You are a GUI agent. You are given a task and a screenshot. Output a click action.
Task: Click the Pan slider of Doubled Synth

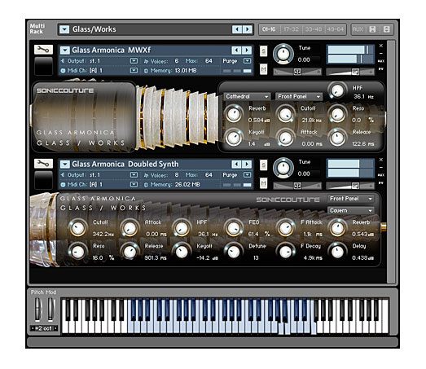297,186
